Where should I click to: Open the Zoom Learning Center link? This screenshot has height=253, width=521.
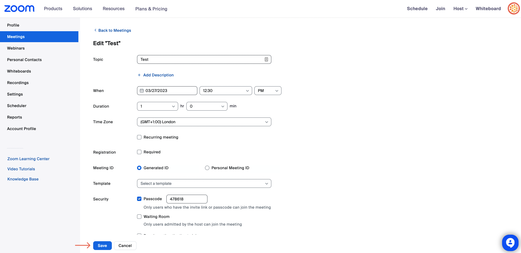point(29,159)
